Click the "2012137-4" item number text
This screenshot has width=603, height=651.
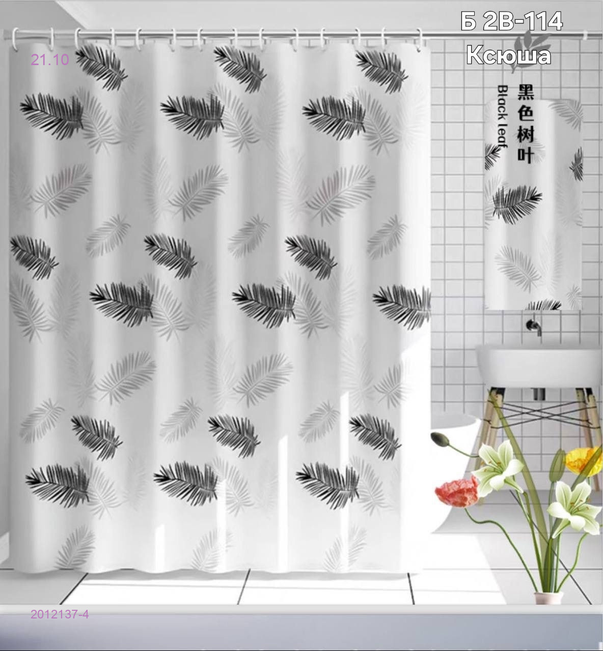click(x=60, y=614)
